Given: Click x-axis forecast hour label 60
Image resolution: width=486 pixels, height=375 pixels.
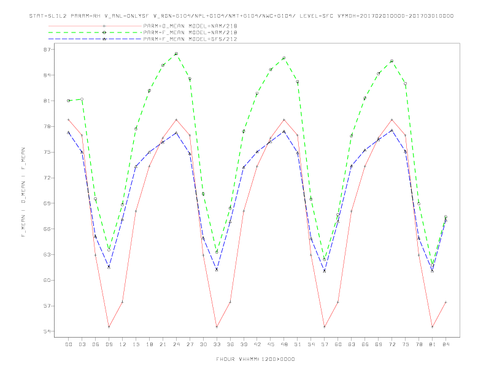Looking at the screenshot, I should [x=338, y=344].
